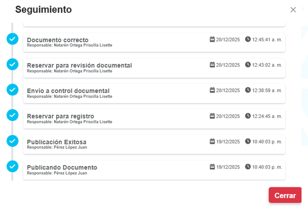Click the Publicación Exitosa entry title
The image size is (308, 206).
56,142
